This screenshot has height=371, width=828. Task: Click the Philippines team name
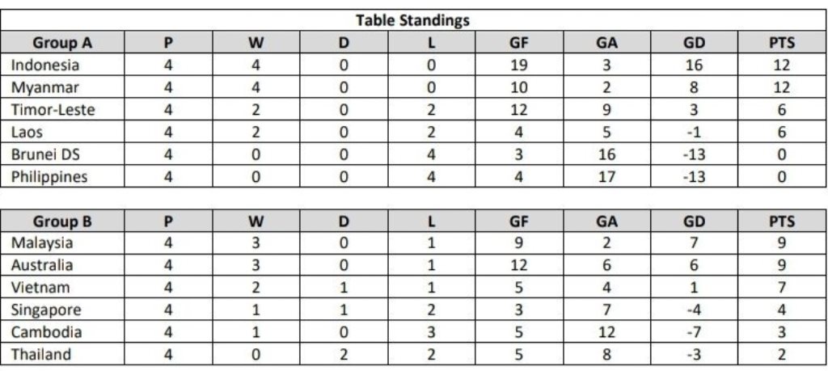(49, 176)
